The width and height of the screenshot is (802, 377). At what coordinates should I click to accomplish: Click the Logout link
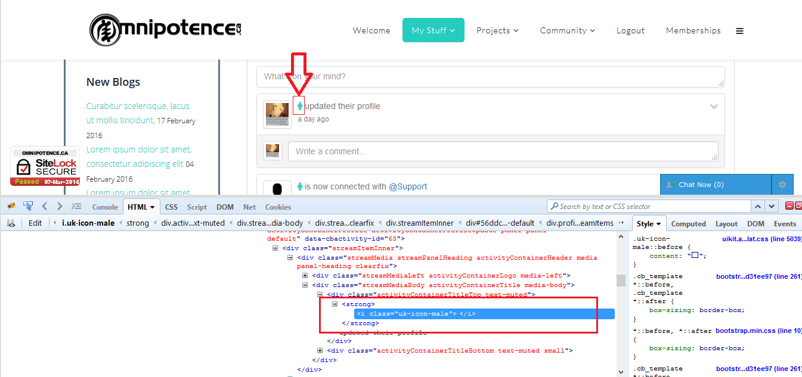point(630,30)
